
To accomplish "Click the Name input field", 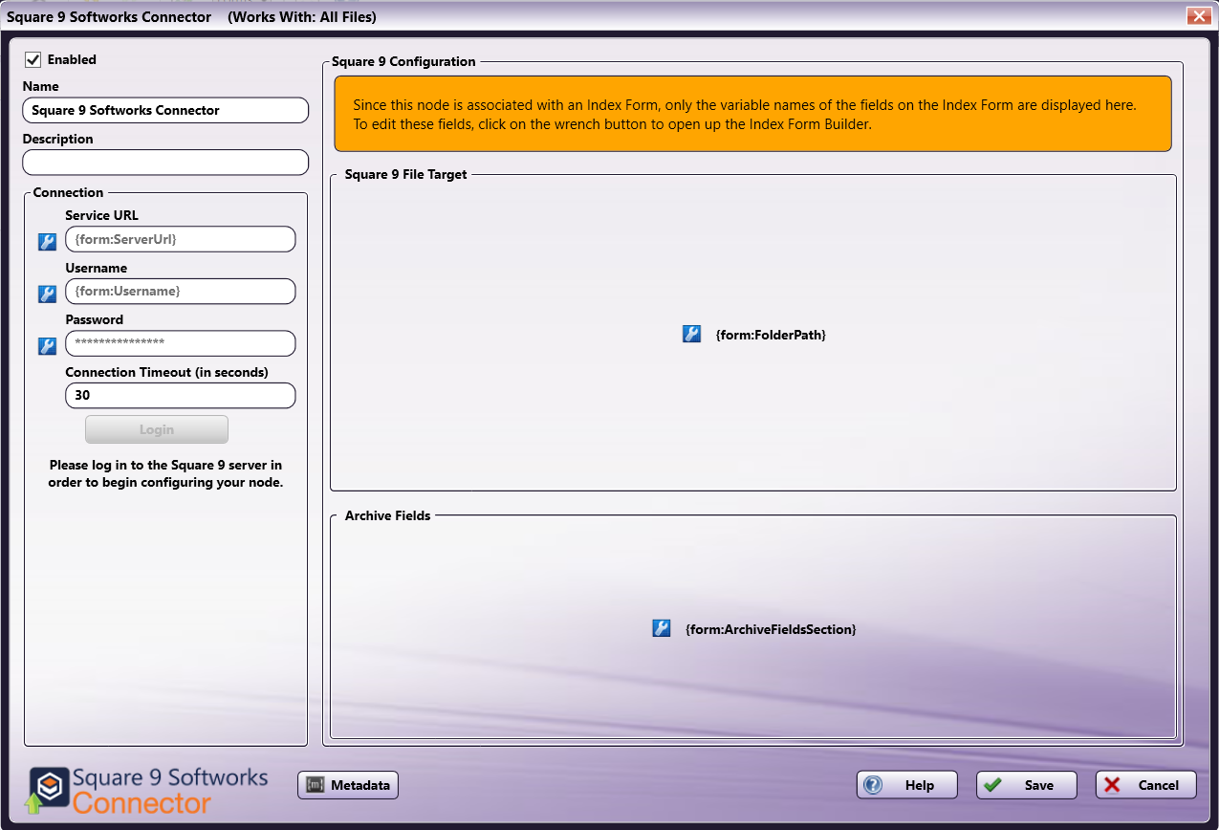I will coord(165,110).
